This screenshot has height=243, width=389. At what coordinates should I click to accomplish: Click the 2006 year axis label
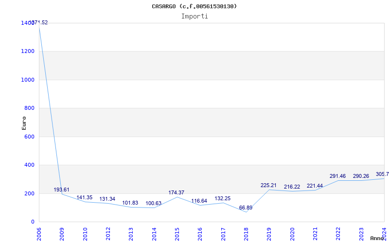click(x=39, y=234)
